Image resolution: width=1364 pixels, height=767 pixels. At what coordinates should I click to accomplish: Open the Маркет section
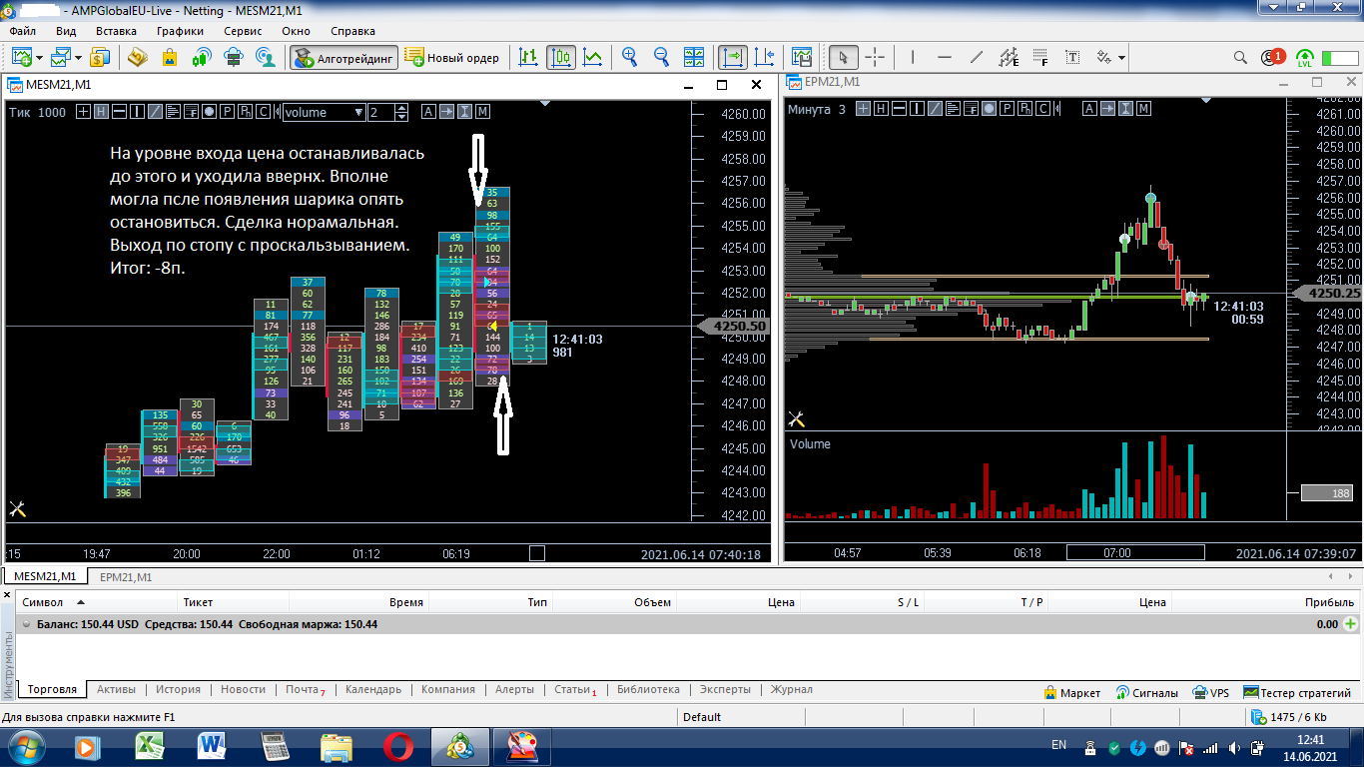click(1072, 692)
